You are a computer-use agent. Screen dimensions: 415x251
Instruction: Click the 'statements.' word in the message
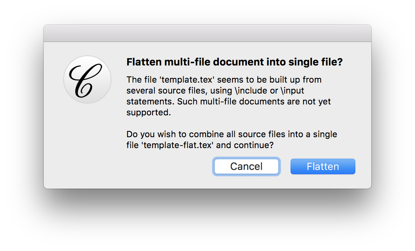(x=150, y=101)
